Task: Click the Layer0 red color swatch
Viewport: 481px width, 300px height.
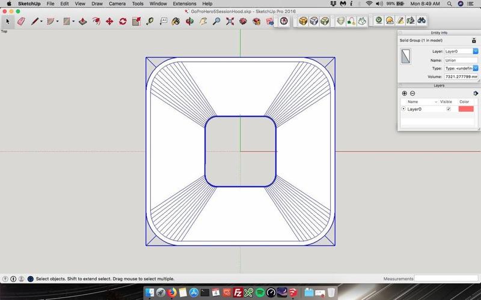Action: coord(466,109)
